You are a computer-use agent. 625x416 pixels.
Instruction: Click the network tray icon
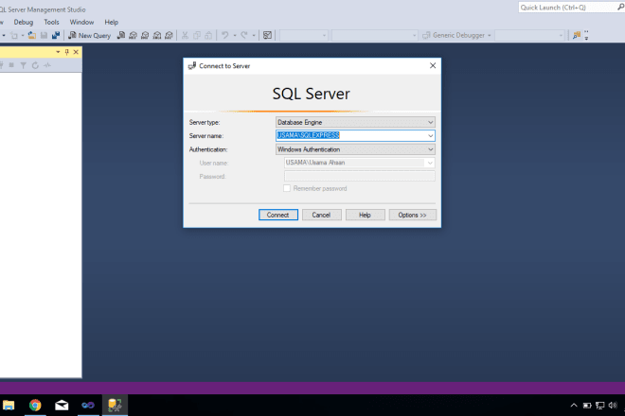599,406
